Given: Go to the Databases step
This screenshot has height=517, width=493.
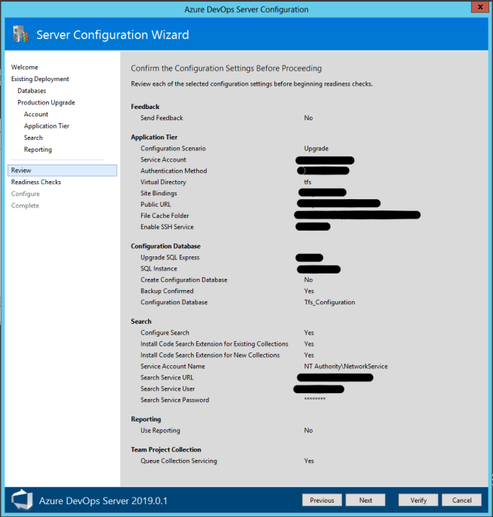Looking at the screenshot, I should [x=32, y=91].
